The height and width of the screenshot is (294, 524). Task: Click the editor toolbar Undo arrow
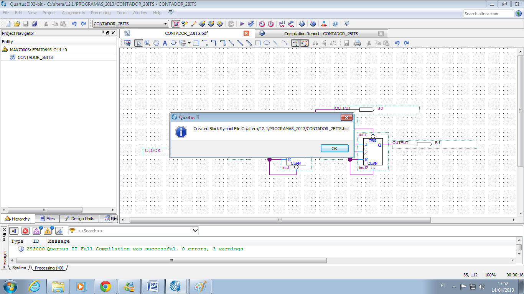click(x=397, y=43)
